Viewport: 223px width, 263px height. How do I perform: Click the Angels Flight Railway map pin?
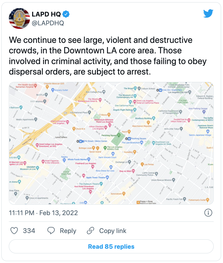pyautogui.click(x=135, y=110)
